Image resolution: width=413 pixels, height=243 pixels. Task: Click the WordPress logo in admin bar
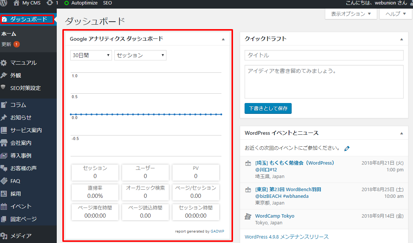(x=3, y=3)
